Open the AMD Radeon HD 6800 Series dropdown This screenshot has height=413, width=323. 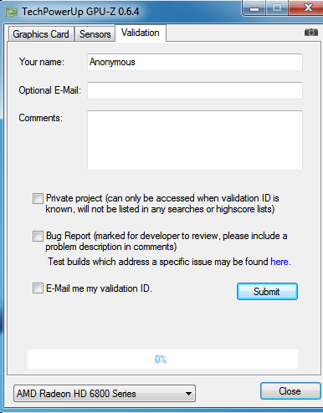pyautogui.click(x=105, y=394)
